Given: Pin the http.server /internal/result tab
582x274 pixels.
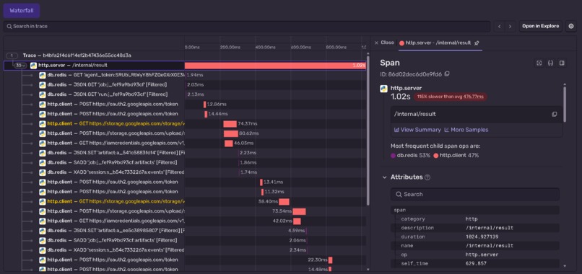Looking at the screenshot, I should click(x=477, y=43).
